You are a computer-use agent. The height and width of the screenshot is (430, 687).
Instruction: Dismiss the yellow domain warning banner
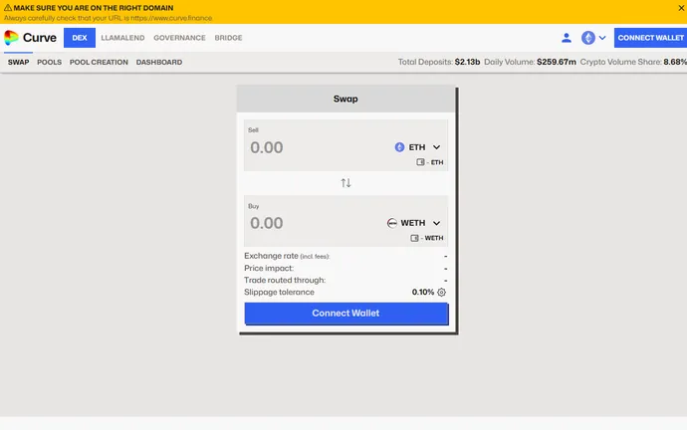coord(681,7)
